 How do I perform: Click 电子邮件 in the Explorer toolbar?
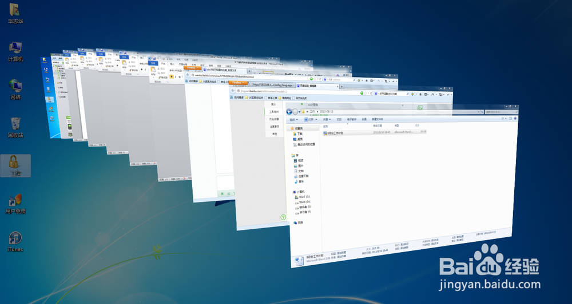click(x=352, y=119)
